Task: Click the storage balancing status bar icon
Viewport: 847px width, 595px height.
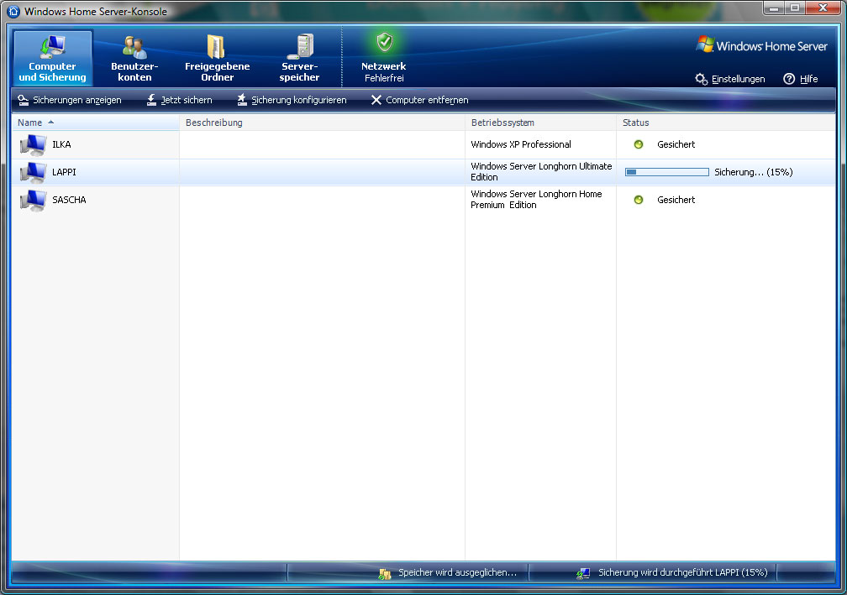Action: pyautogui.click(x=385, y=574)
